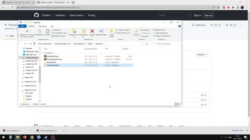Click the Firefox icon in the taskbar
250x140 pixels.
click(25, 137)
